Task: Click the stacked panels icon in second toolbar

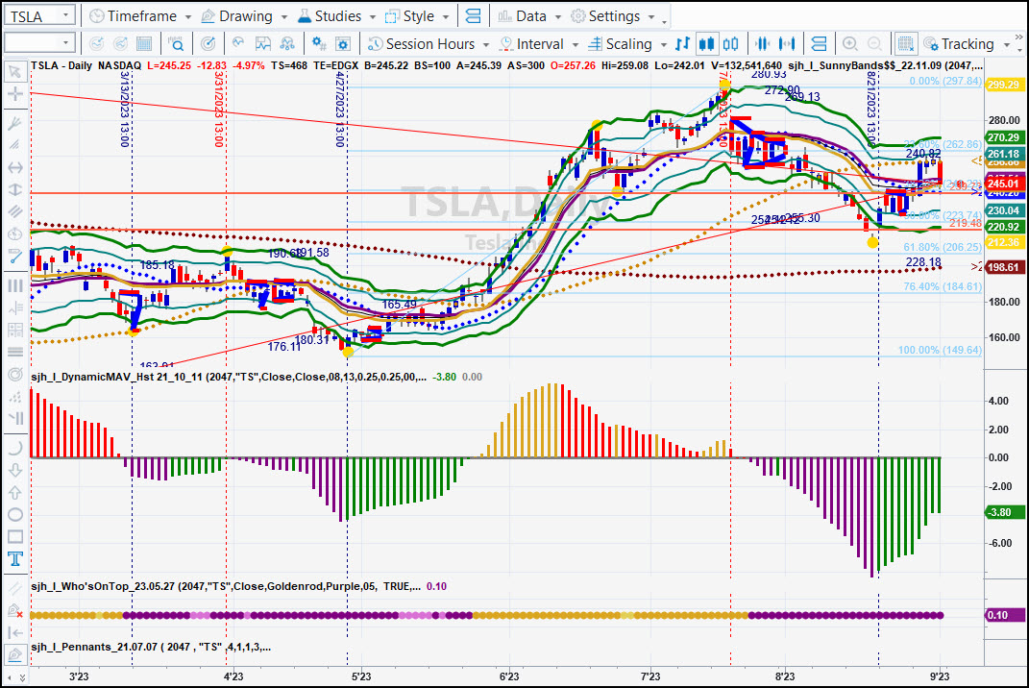Action: pyautogui.click(x=819, y=44)
